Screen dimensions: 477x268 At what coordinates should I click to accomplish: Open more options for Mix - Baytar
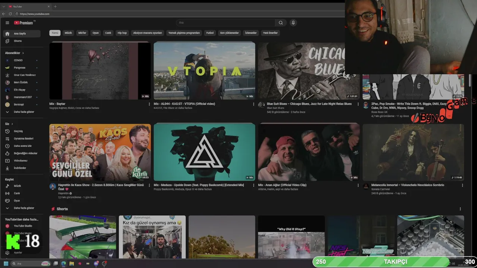click(149, 104)
